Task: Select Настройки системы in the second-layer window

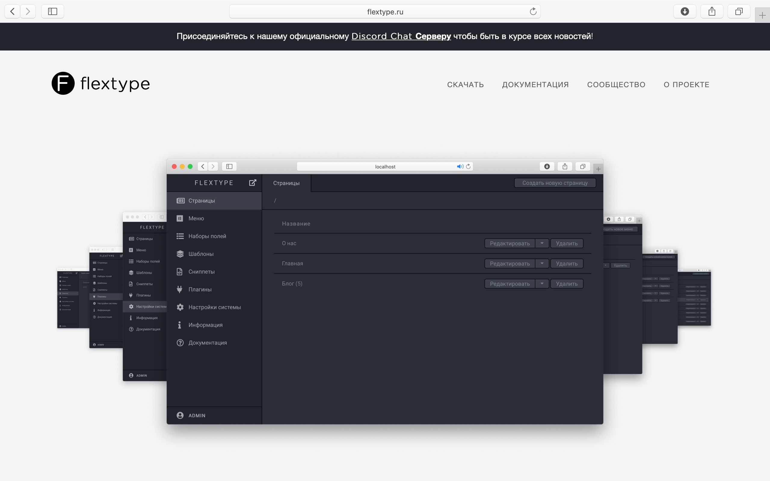Action: pos(145,307)
